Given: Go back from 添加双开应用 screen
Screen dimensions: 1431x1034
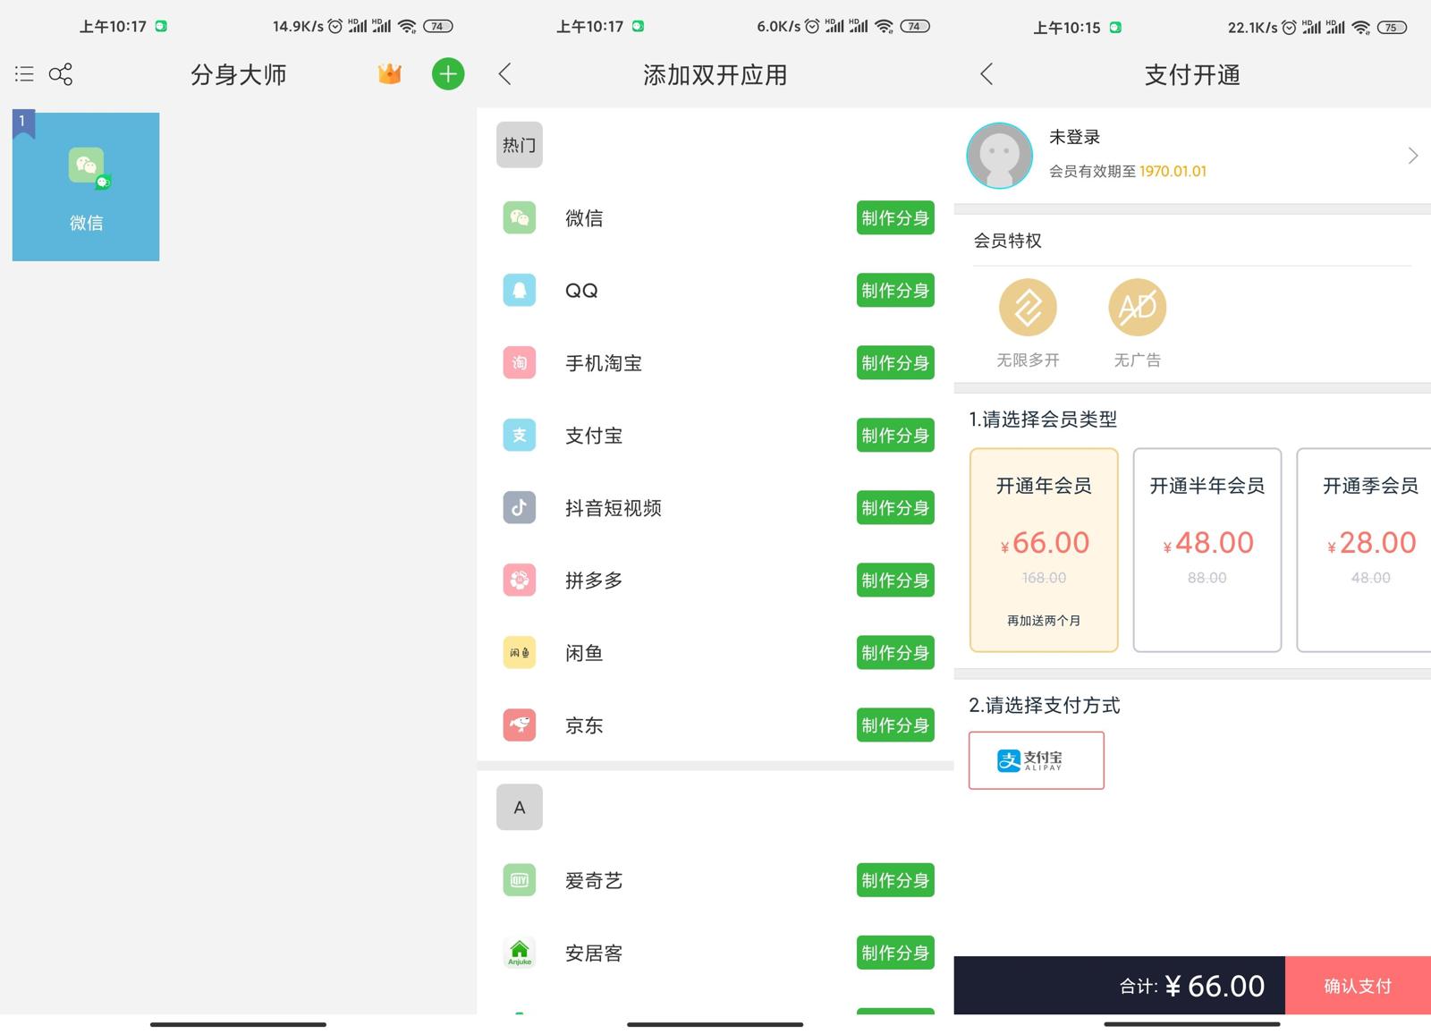Looking at the screenshot, I should [x=504, y=75].
